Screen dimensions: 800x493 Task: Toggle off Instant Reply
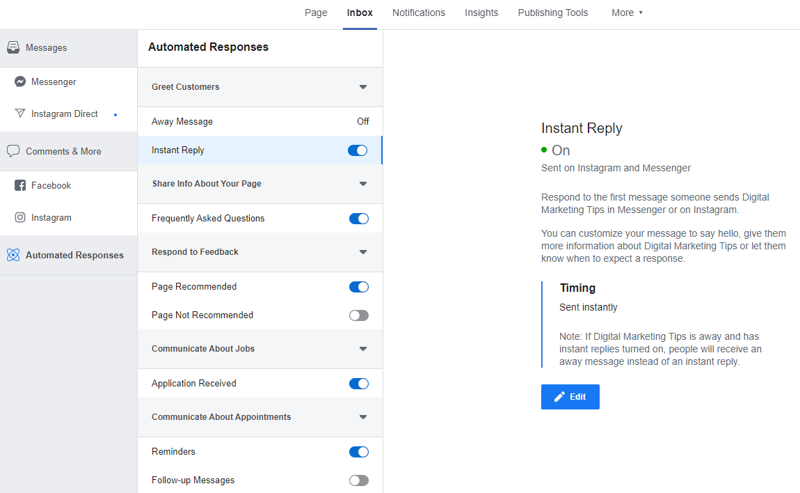pos(357,150)
